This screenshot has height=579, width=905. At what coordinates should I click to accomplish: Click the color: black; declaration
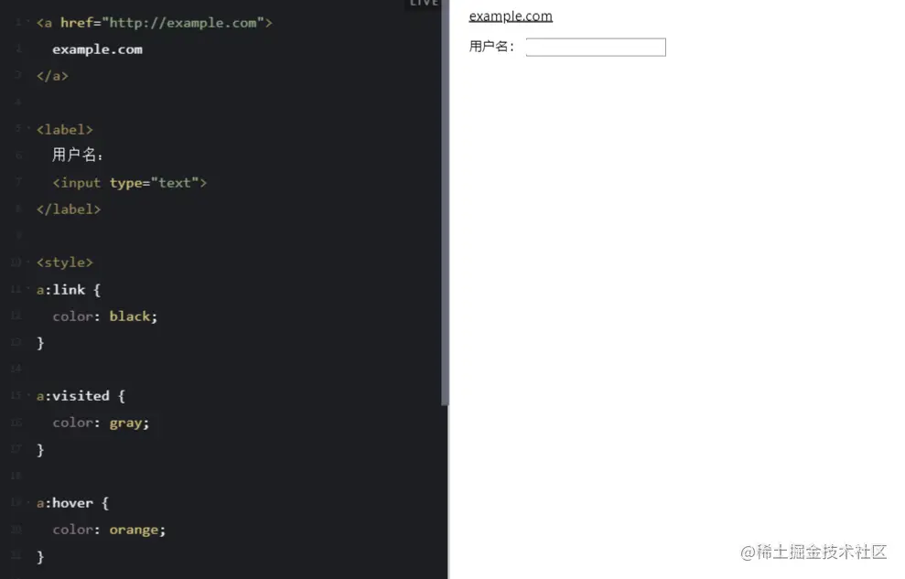(104, 316)
